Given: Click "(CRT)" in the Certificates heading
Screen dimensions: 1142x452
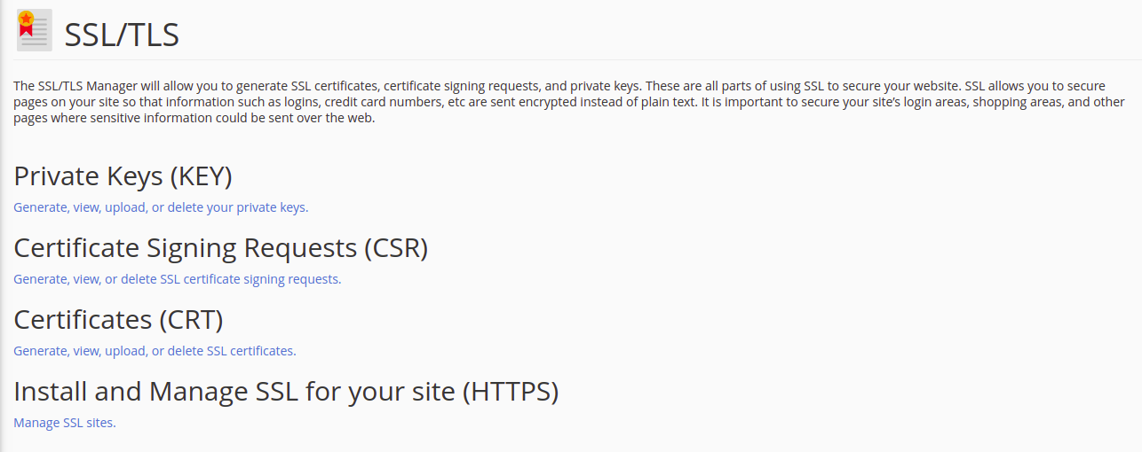Looking at the screenshot, I should pos(191,319).
